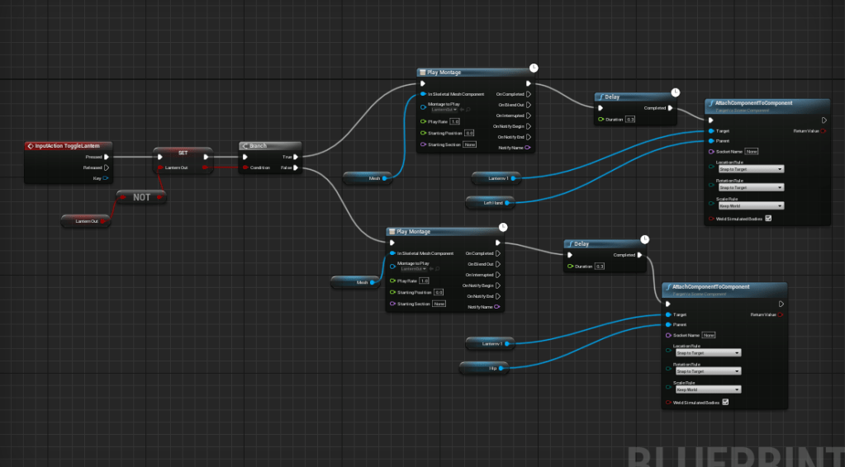Click the latent clock icon on upper Delay

(x=675, y=92)
